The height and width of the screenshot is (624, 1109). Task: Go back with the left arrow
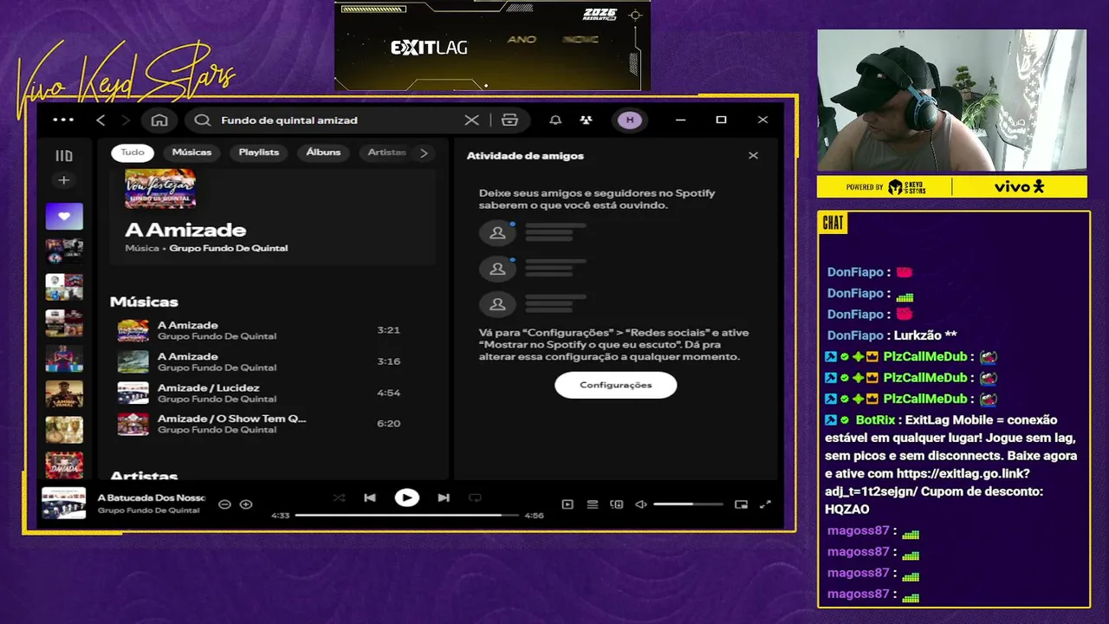pos(101,120)
